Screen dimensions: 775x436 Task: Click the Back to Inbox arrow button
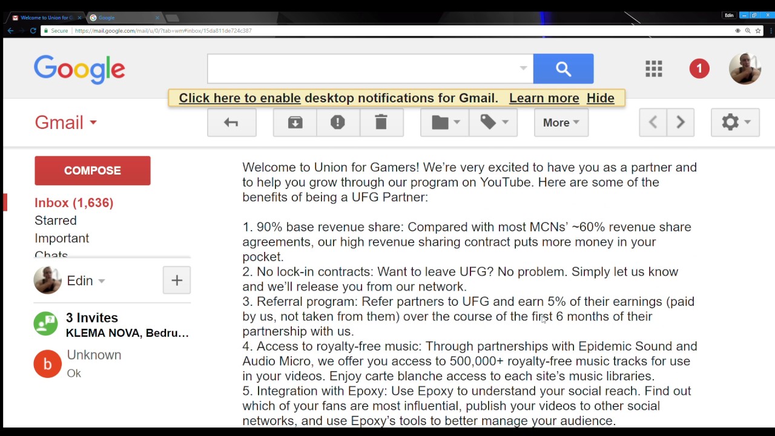pos(231,123)
